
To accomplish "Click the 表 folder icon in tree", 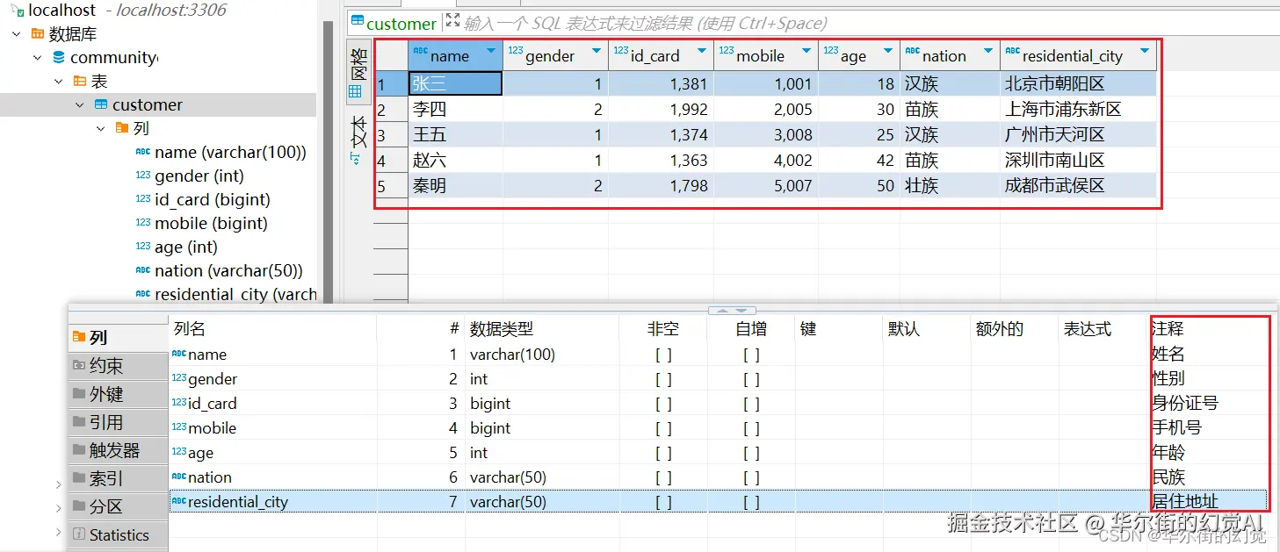I will tap(80, 81).
